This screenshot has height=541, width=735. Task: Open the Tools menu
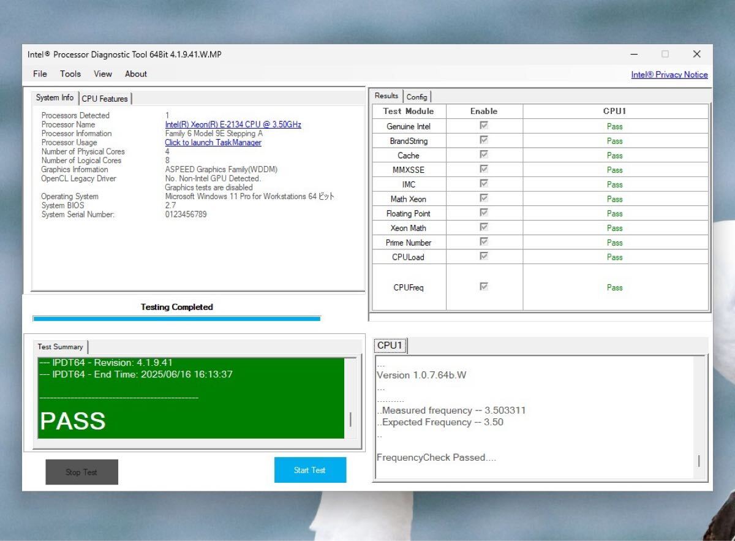70,74
